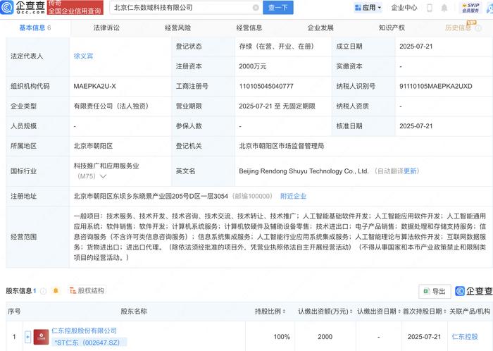Click registration number 110105045040777
Image resolution: width=493 pixels, height=351 pixels.
[266, 86]
